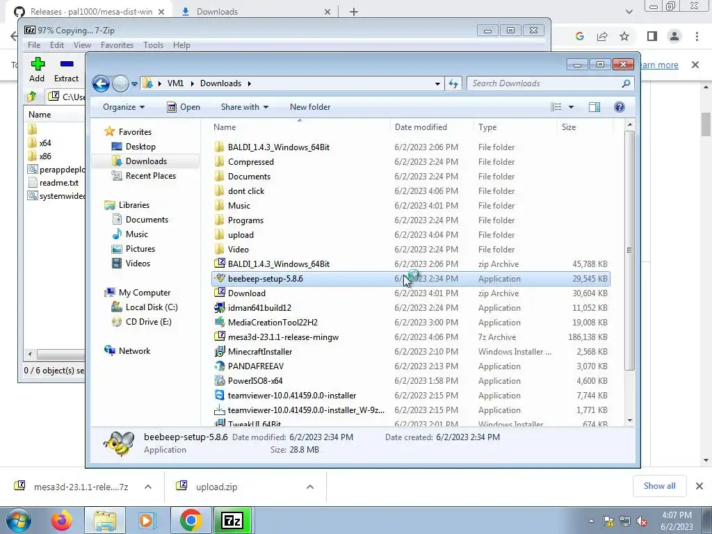Click in the Search Downloads field
This screenshot has height=534, width=712.
[x=544, y=83]
